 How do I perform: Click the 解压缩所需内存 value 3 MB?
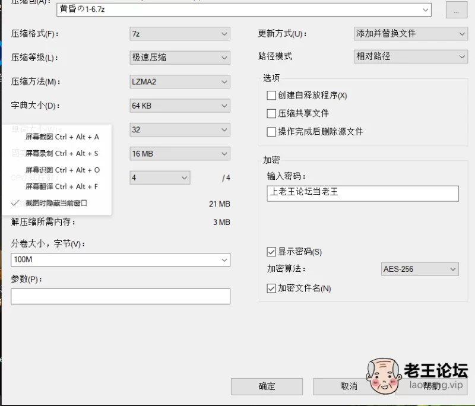click(221, 223)
